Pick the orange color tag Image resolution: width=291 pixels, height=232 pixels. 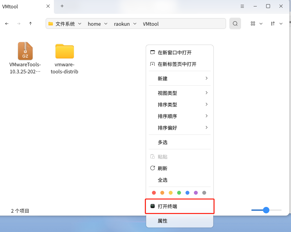[x=162, y=193]
